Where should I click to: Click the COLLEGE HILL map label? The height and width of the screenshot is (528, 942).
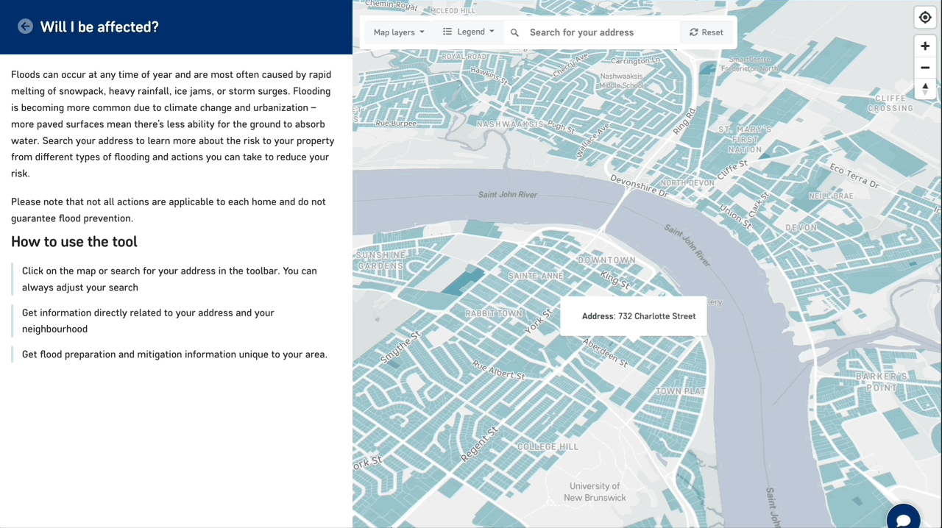(x=548, y=446)
